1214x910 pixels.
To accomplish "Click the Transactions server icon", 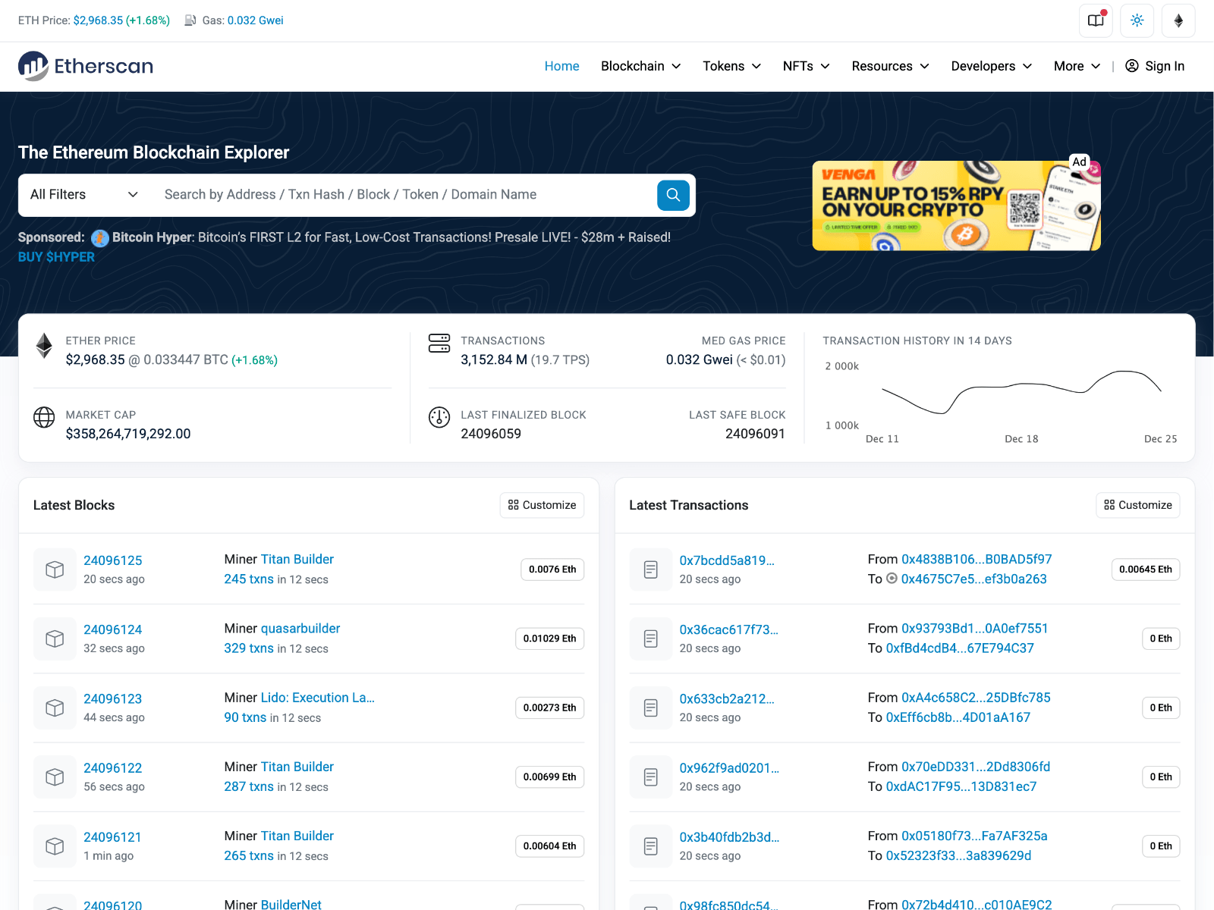I will (439, 344).
